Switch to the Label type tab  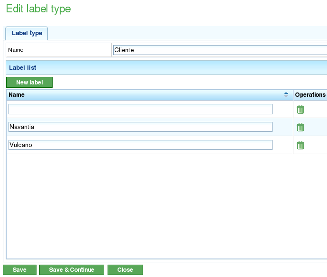[x=27, y=33]
